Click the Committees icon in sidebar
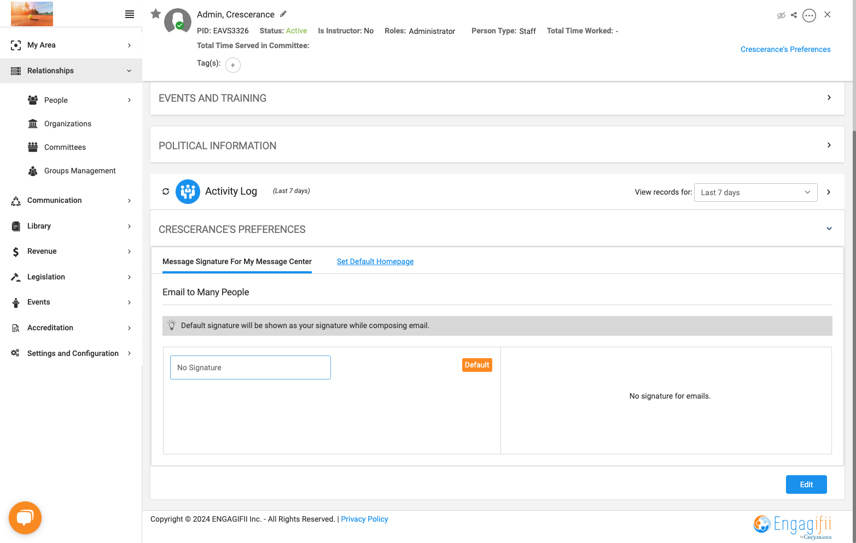 click(33, 147)
